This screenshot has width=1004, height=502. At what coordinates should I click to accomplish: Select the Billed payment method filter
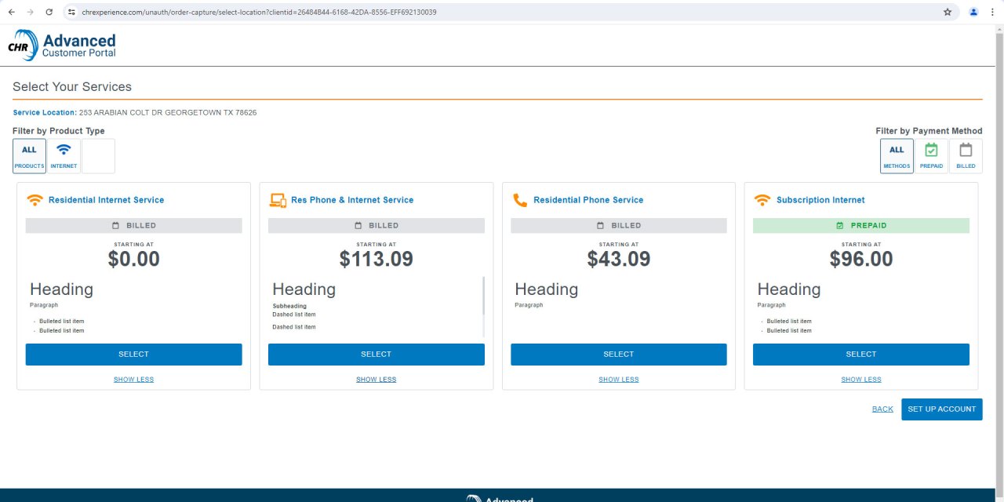[966, 155]
